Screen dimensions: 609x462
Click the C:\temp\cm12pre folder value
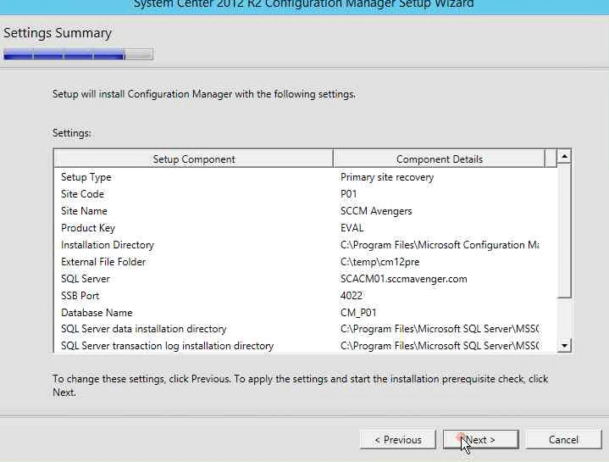point(379,262)
